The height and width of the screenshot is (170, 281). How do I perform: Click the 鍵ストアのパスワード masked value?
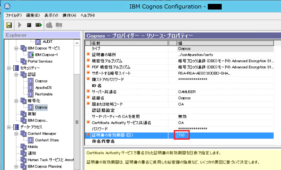pos(193,79)
